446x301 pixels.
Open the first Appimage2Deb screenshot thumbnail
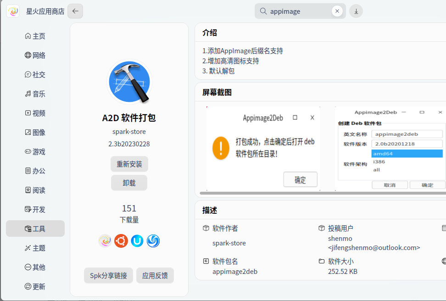click(263, 149)
